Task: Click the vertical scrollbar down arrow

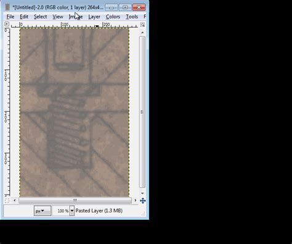Action: (x=142, y=193)
